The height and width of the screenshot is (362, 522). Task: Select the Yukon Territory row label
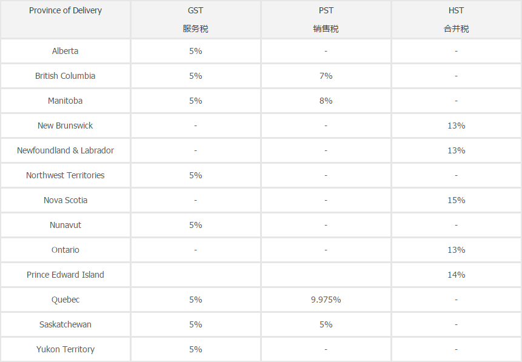pyautogui.click(x=65, y=349)
